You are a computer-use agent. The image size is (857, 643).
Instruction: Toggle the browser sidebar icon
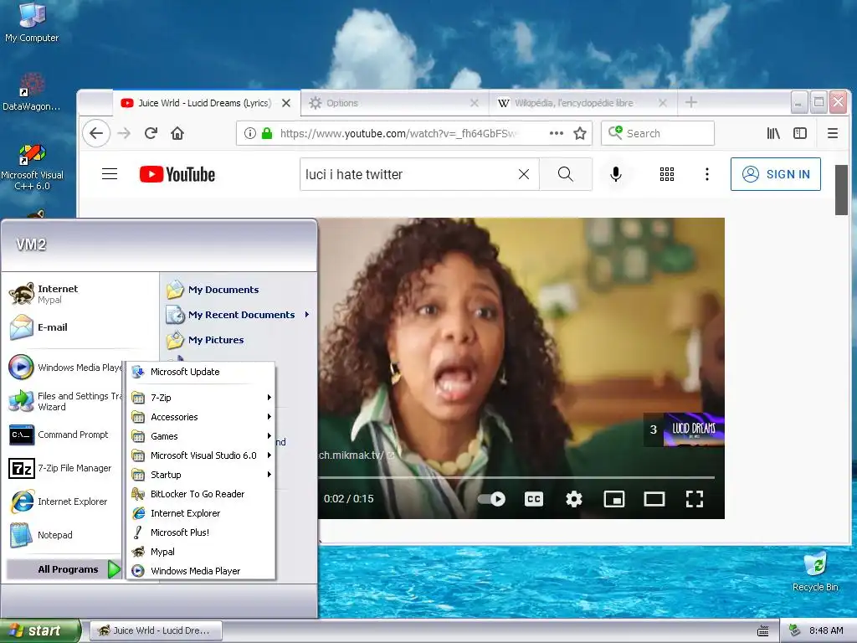[799, 133]
